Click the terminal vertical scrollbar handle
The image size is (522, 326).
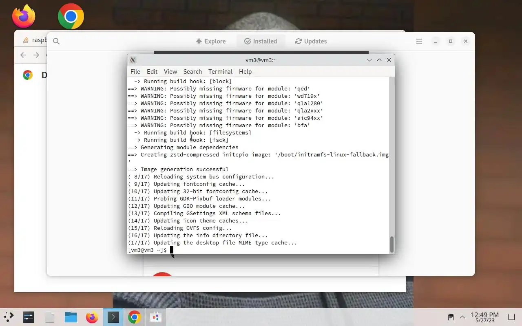coord(392,244)
